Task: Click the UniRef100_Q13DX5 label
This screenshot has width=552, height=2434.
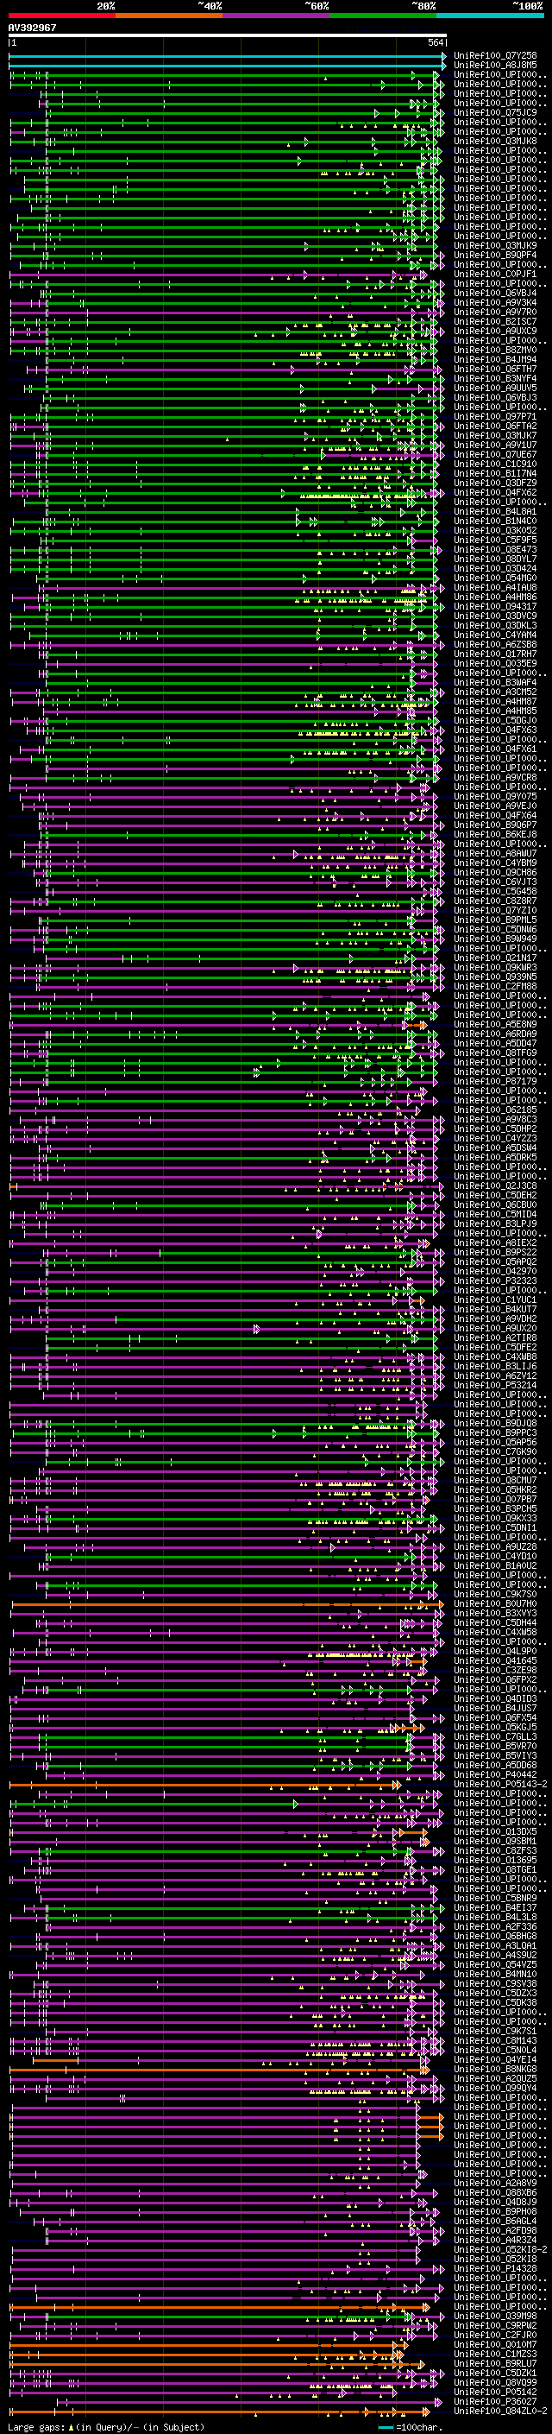Action: [x=495, y=1831]
